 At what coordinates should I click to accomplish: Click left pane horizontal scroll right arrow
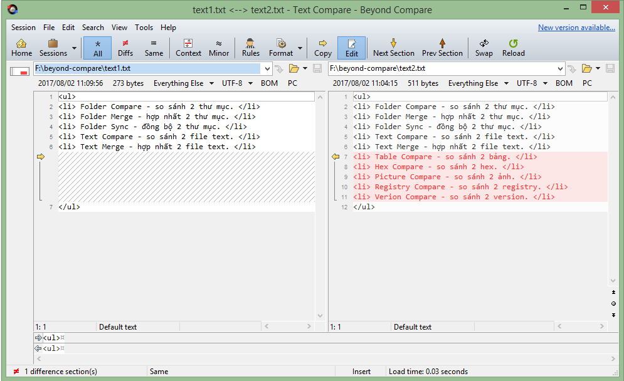pyautogui.click(x=309, y=326)
